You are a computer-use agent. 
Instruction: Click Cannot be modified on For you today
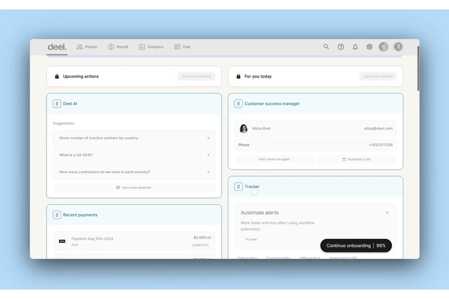point(378,76)
